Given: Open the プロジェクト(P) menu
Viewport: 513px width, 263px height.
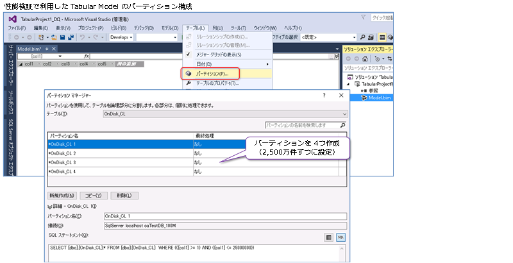Looking at the screenshot, I should click(x=90, y=28).
